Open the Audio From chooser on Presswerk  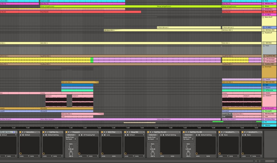coord(71,139)
